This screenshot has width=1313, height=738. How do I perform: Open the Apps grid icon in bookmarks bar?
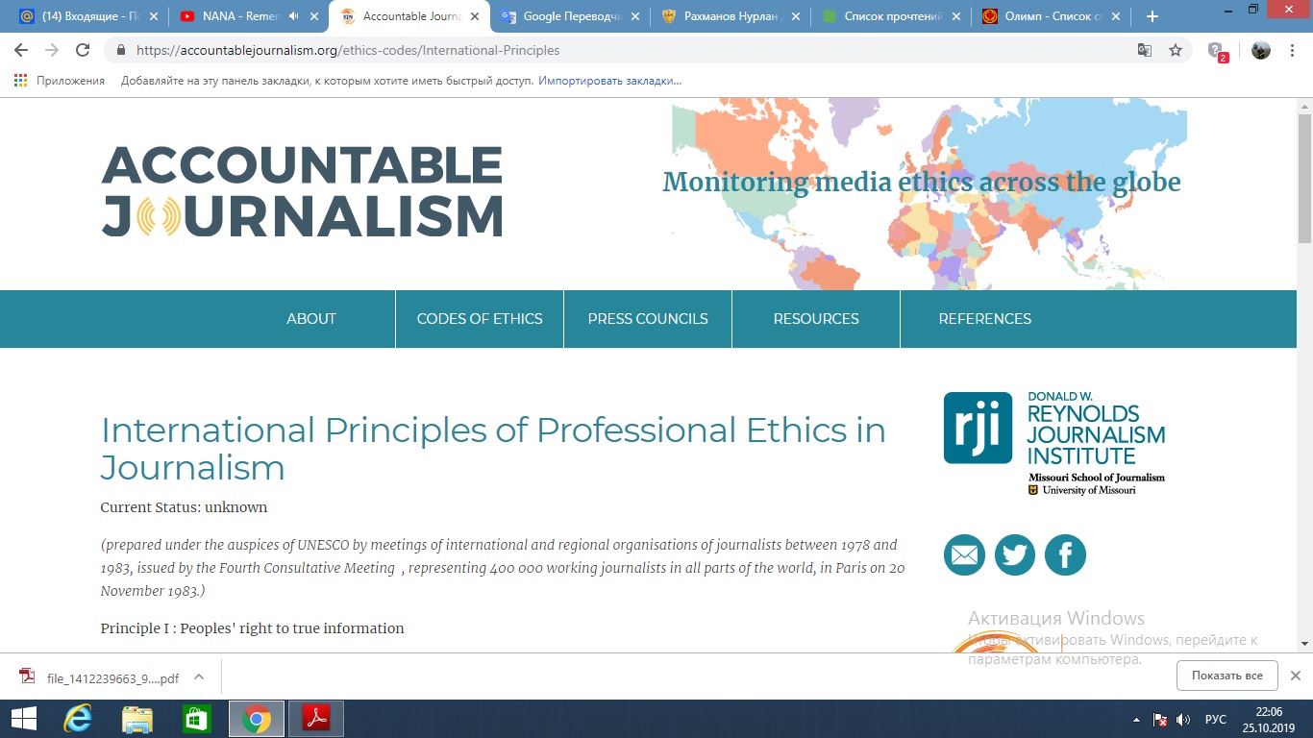pos(21,81)
